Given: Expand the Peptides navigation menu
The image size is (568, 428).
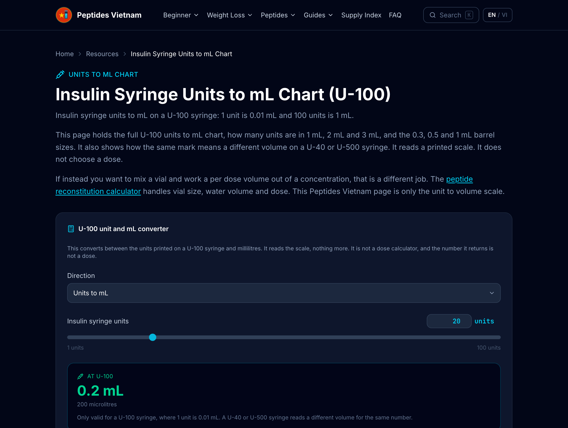Looking at the screenshot, I should pos(278,15).
